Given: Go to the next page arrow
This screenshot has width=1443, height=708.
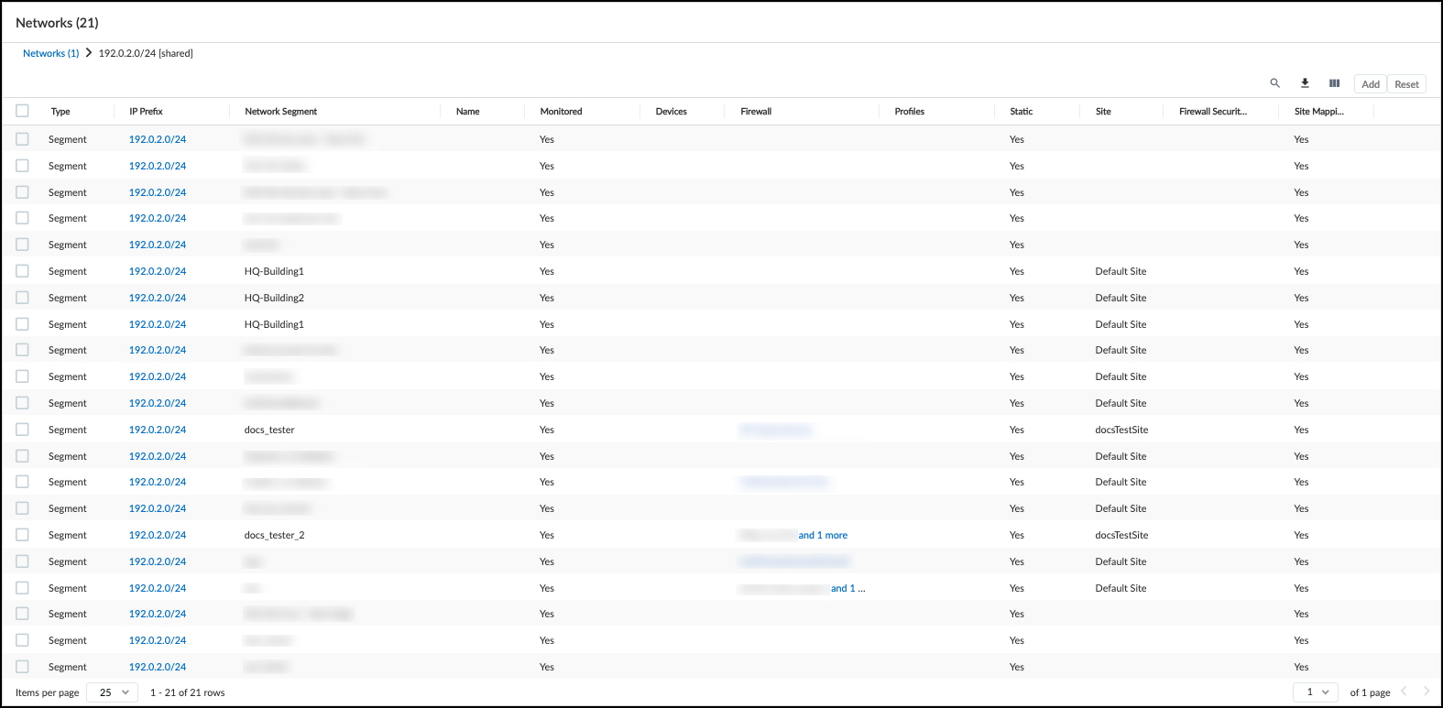Looking at the screenshot, I should [x=1427, y=692].
